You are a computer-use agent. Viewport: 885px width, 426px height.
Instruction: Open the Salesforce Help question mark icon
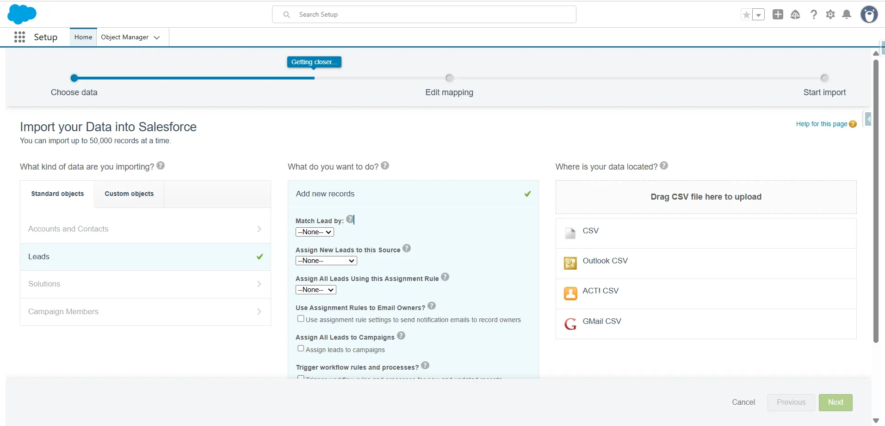[x=813, y=14]
